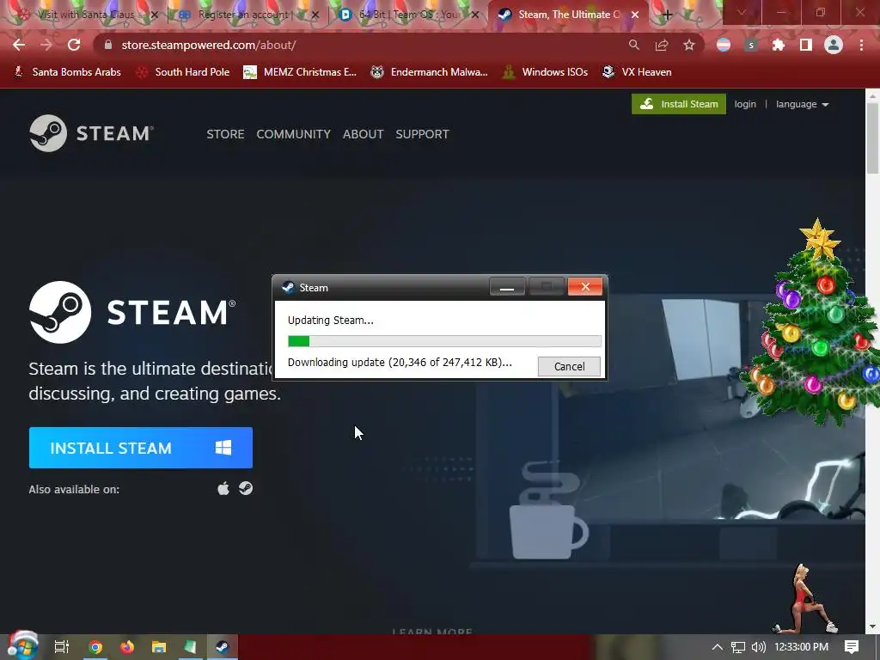Open the volume control in system tray
Screen dimensions: 880x660
pos(758,647)
